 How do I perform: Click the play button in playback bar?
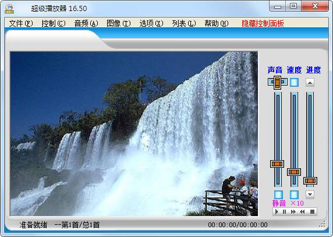277,212
